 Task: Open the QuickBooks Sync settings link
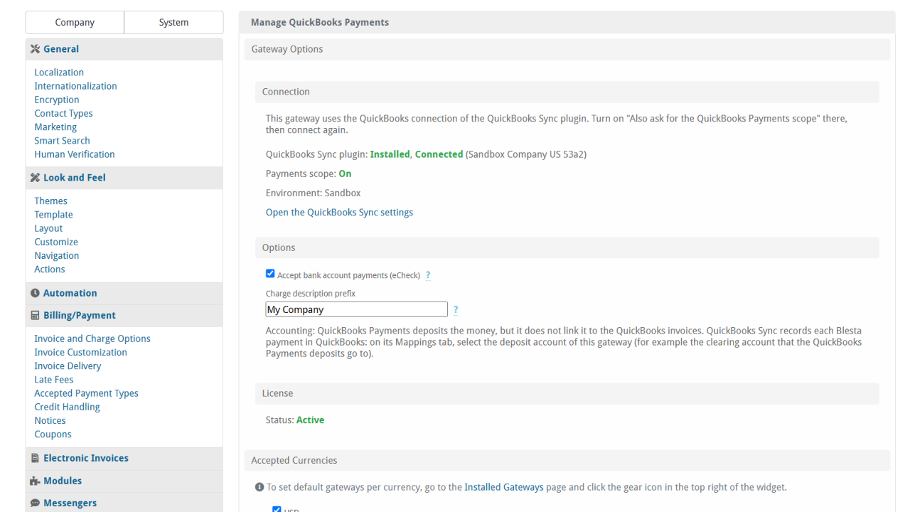click(x=339, y=213)
